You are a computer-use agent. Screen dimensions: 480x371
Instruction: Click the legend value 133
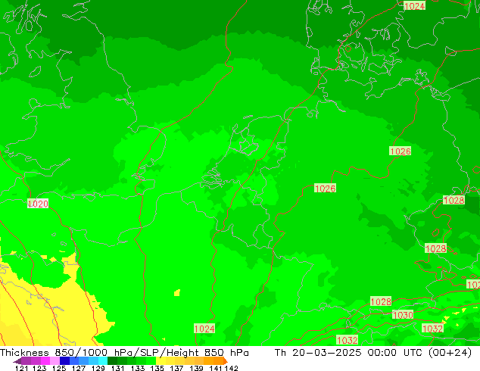click(138, 368)
